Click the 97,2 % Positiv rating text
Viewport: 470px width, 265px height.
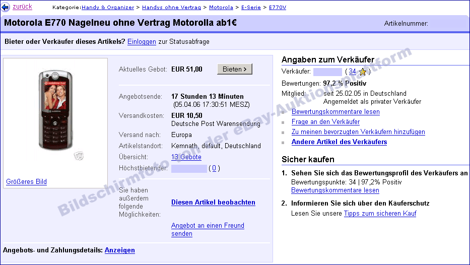point(345,83)
